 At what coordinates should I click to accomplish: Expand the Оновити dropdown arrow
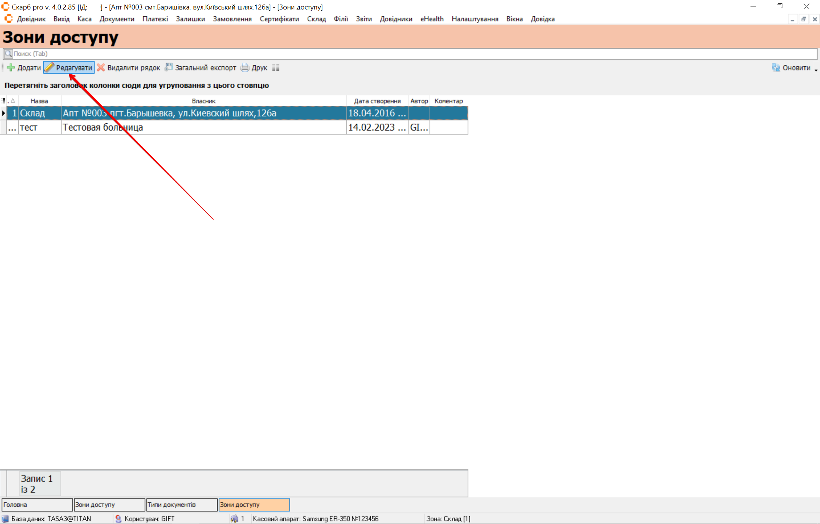tap(816, 70)
